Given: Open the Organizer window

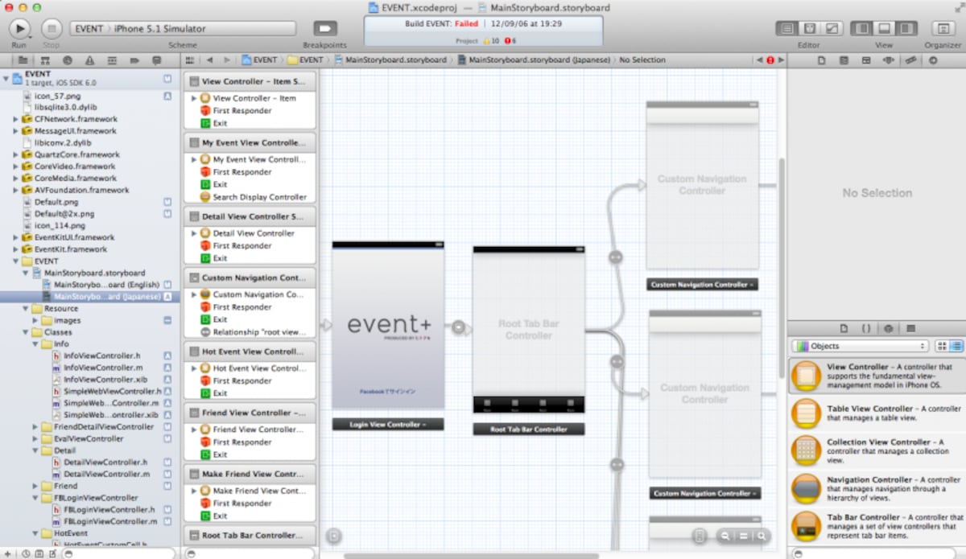Looking at the screenshot, I should [942, 28].
